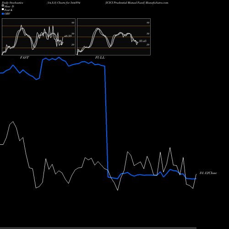The width and height of the screenshot is (229, 229).
Task: Click the Slow D legend swatch
Action: pos(3,5)
